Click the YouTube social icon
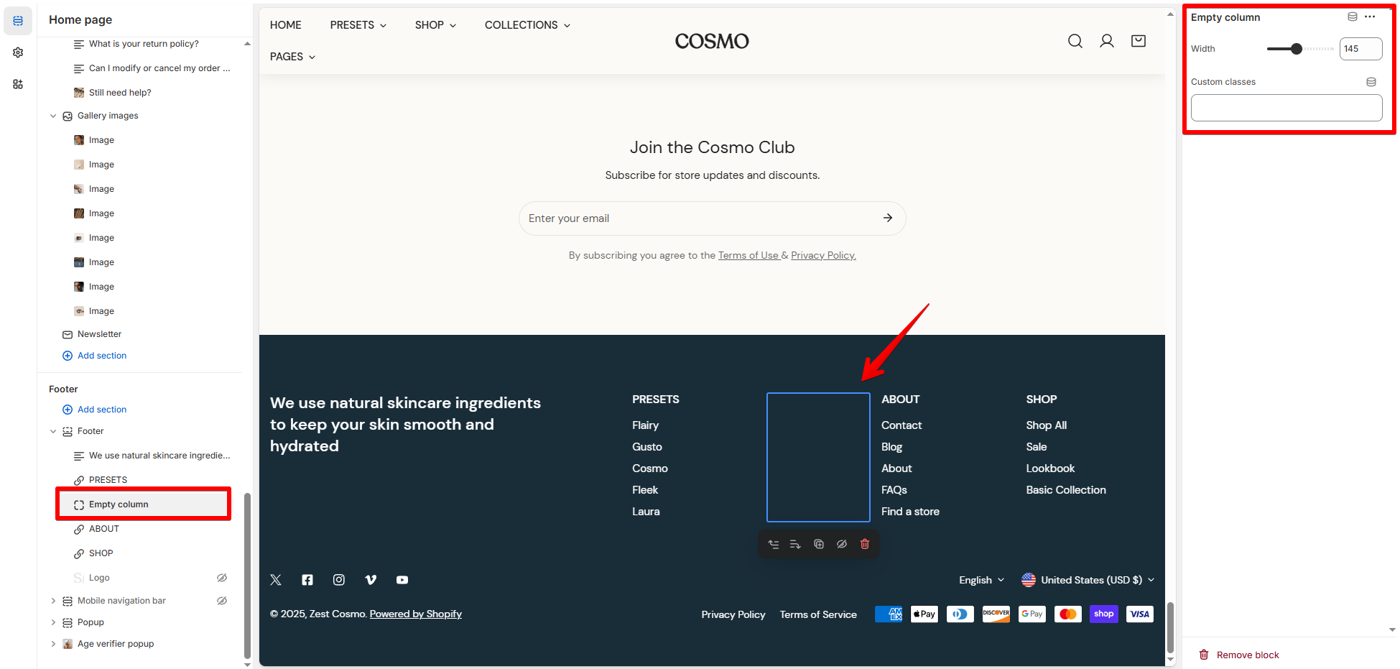 [x=402, y=580]
